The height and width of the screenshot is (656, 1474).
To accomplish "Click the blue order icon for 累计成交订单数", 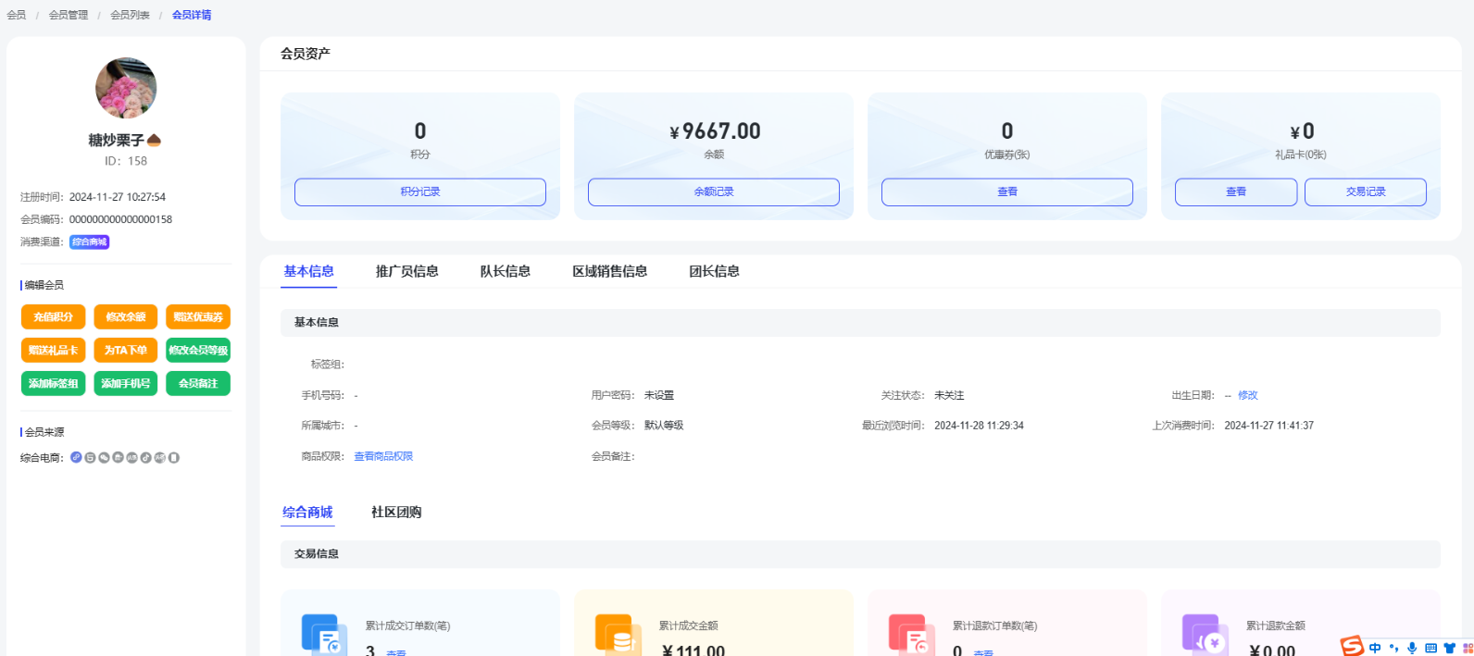I will click(323, 635).
